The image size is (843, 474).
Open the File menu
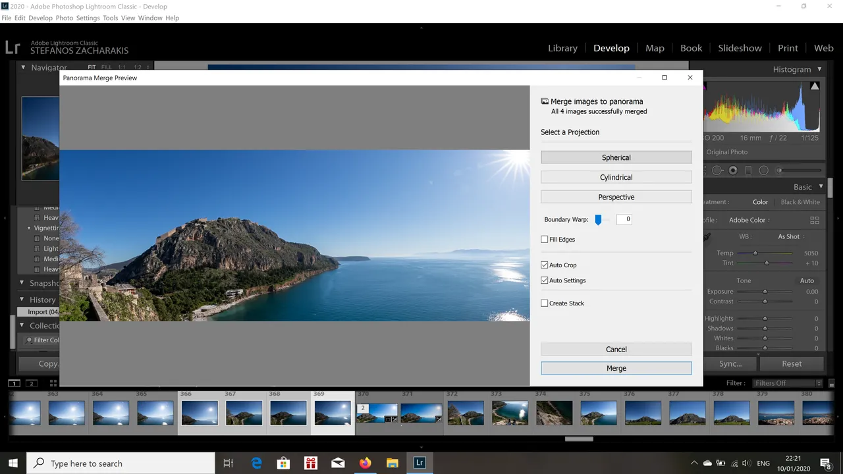(x=7, y=18)
